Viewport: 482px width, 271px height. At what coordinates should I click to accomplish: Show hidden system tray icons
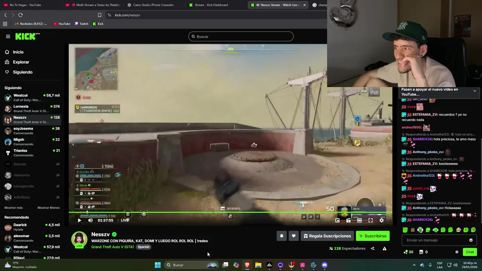coord(414,265)
